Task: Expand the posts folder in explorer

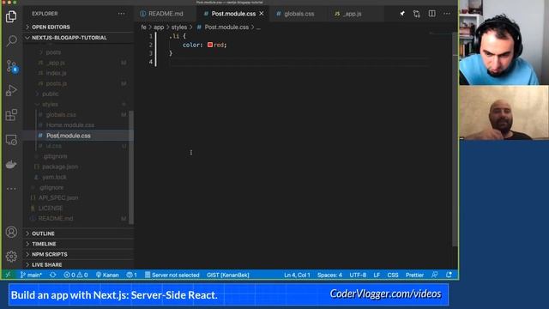Action: (x=53, y=52)
